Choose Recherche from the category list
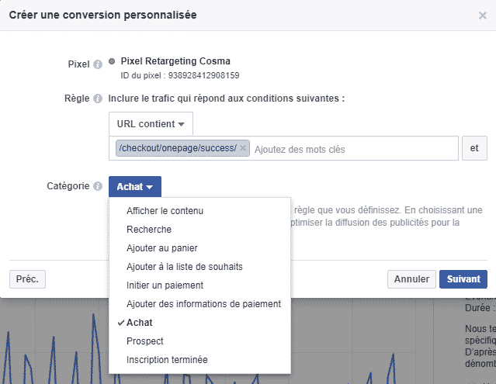Image resolution: width=496 pixels, height=384 pixels. click(149, 230)
